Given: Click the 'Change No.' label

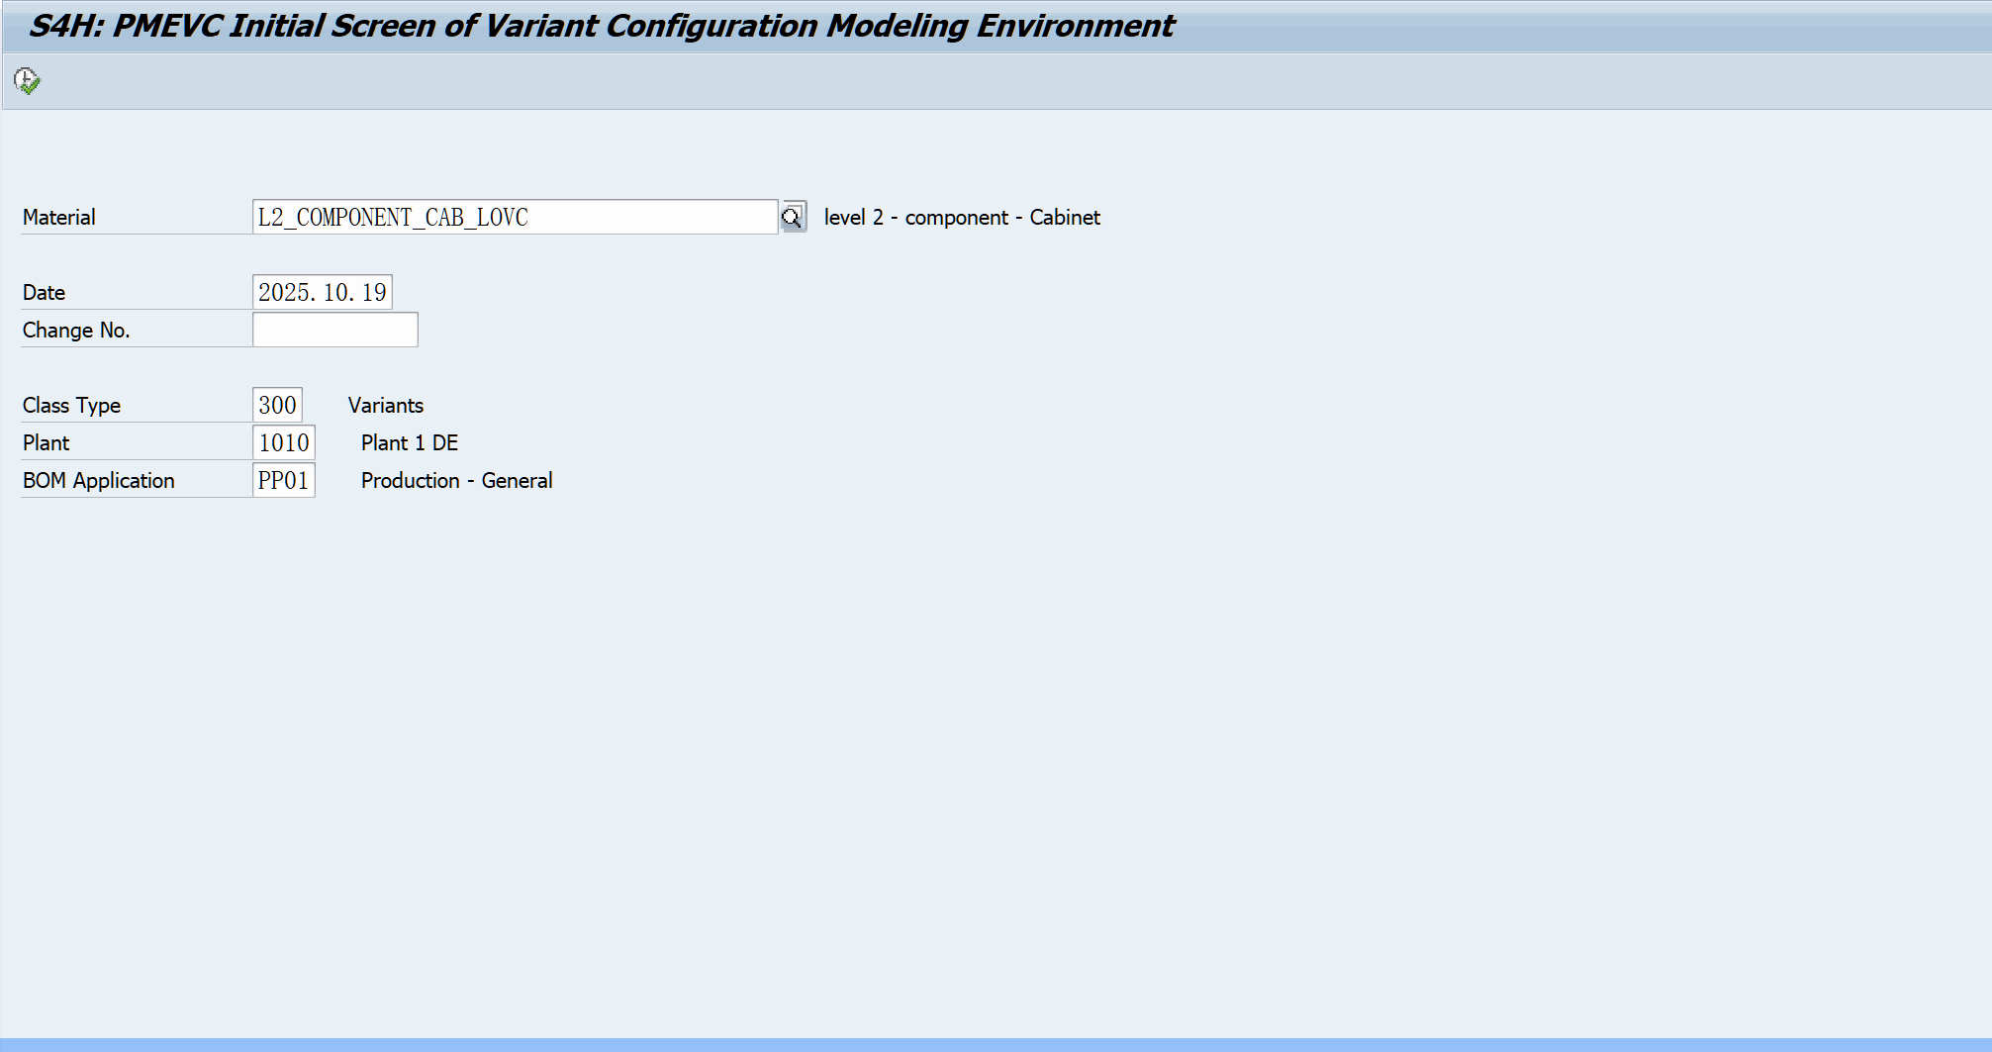Looking at the screenshot, I should pos(76,330).
